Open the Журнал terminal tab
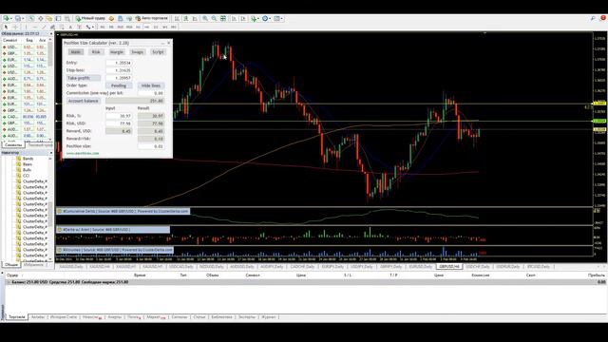Screen dimensions: 608x342 pyautogui.click(x=268, y=316)
